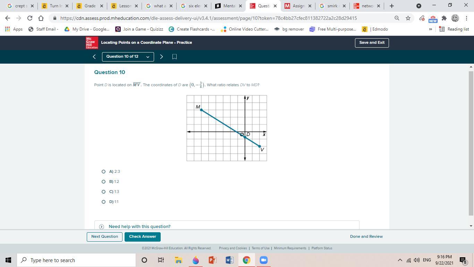Go to the next question arrow
This screenshot has height=267, width=474.
pos(161,57)
